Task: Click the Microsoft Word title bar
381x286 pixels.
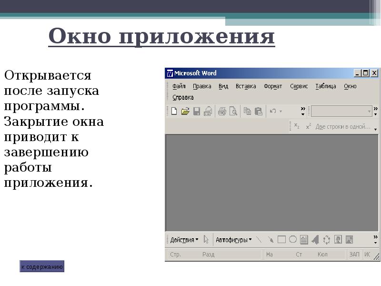Action: point(262,73)
